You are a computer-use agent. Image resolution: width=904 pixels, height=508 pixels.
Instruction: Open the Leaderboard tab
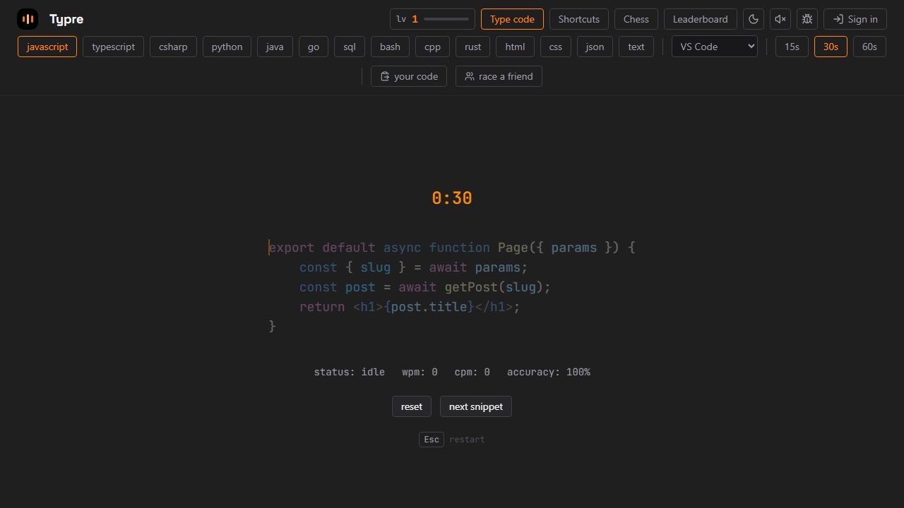click(x=700, y=19)
